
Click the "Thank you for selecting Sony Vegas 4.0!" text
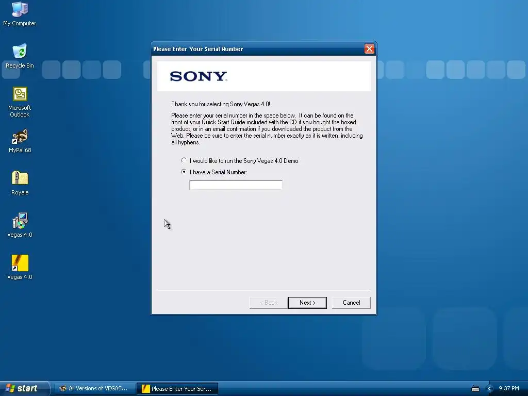[221, 104]
